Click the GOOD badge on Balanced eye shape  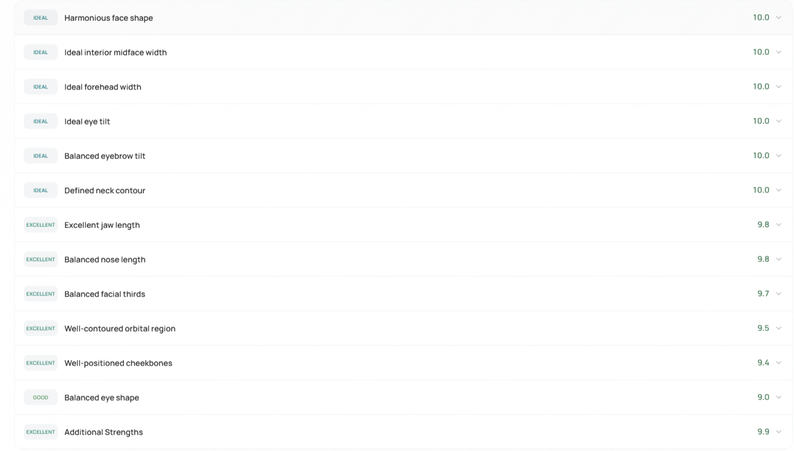pos(41,398)
